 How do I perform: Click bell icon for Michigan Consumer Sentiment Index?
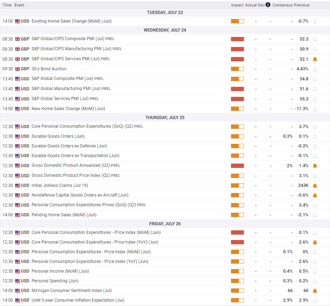[315, 291]
